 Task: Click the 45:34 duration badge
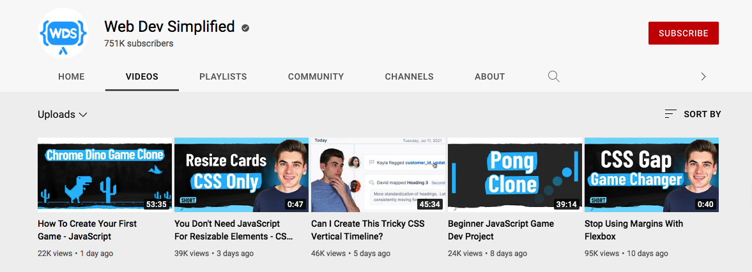point(430,204)
